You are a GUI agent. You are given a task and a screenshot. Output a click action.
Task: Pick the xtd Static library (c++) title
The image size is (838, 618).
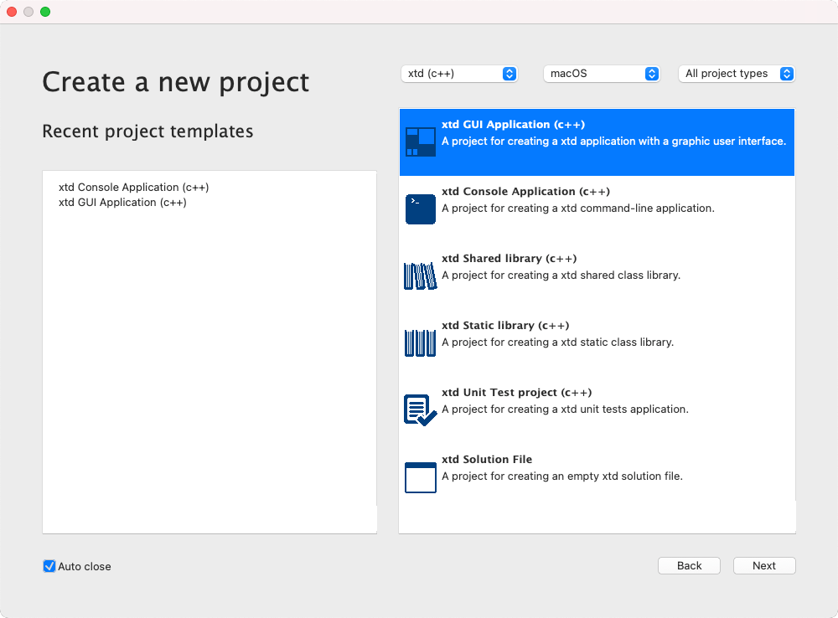click(x=505, y=326)
